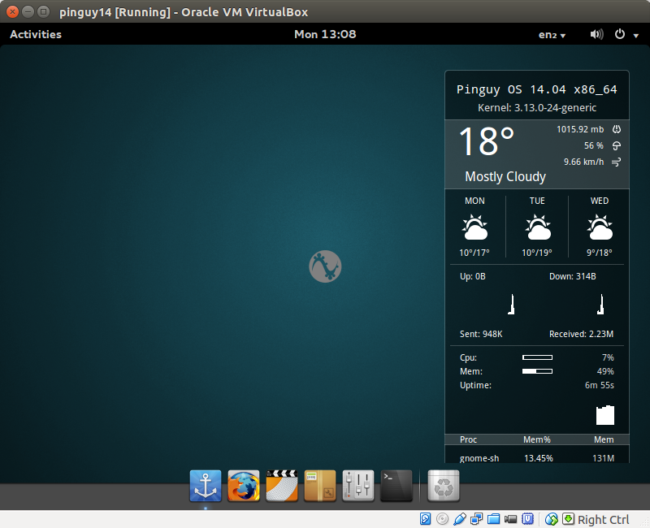650x528 pixels.
Task: Click the keyboard capture green arrow icon
Action: point(568,519)
